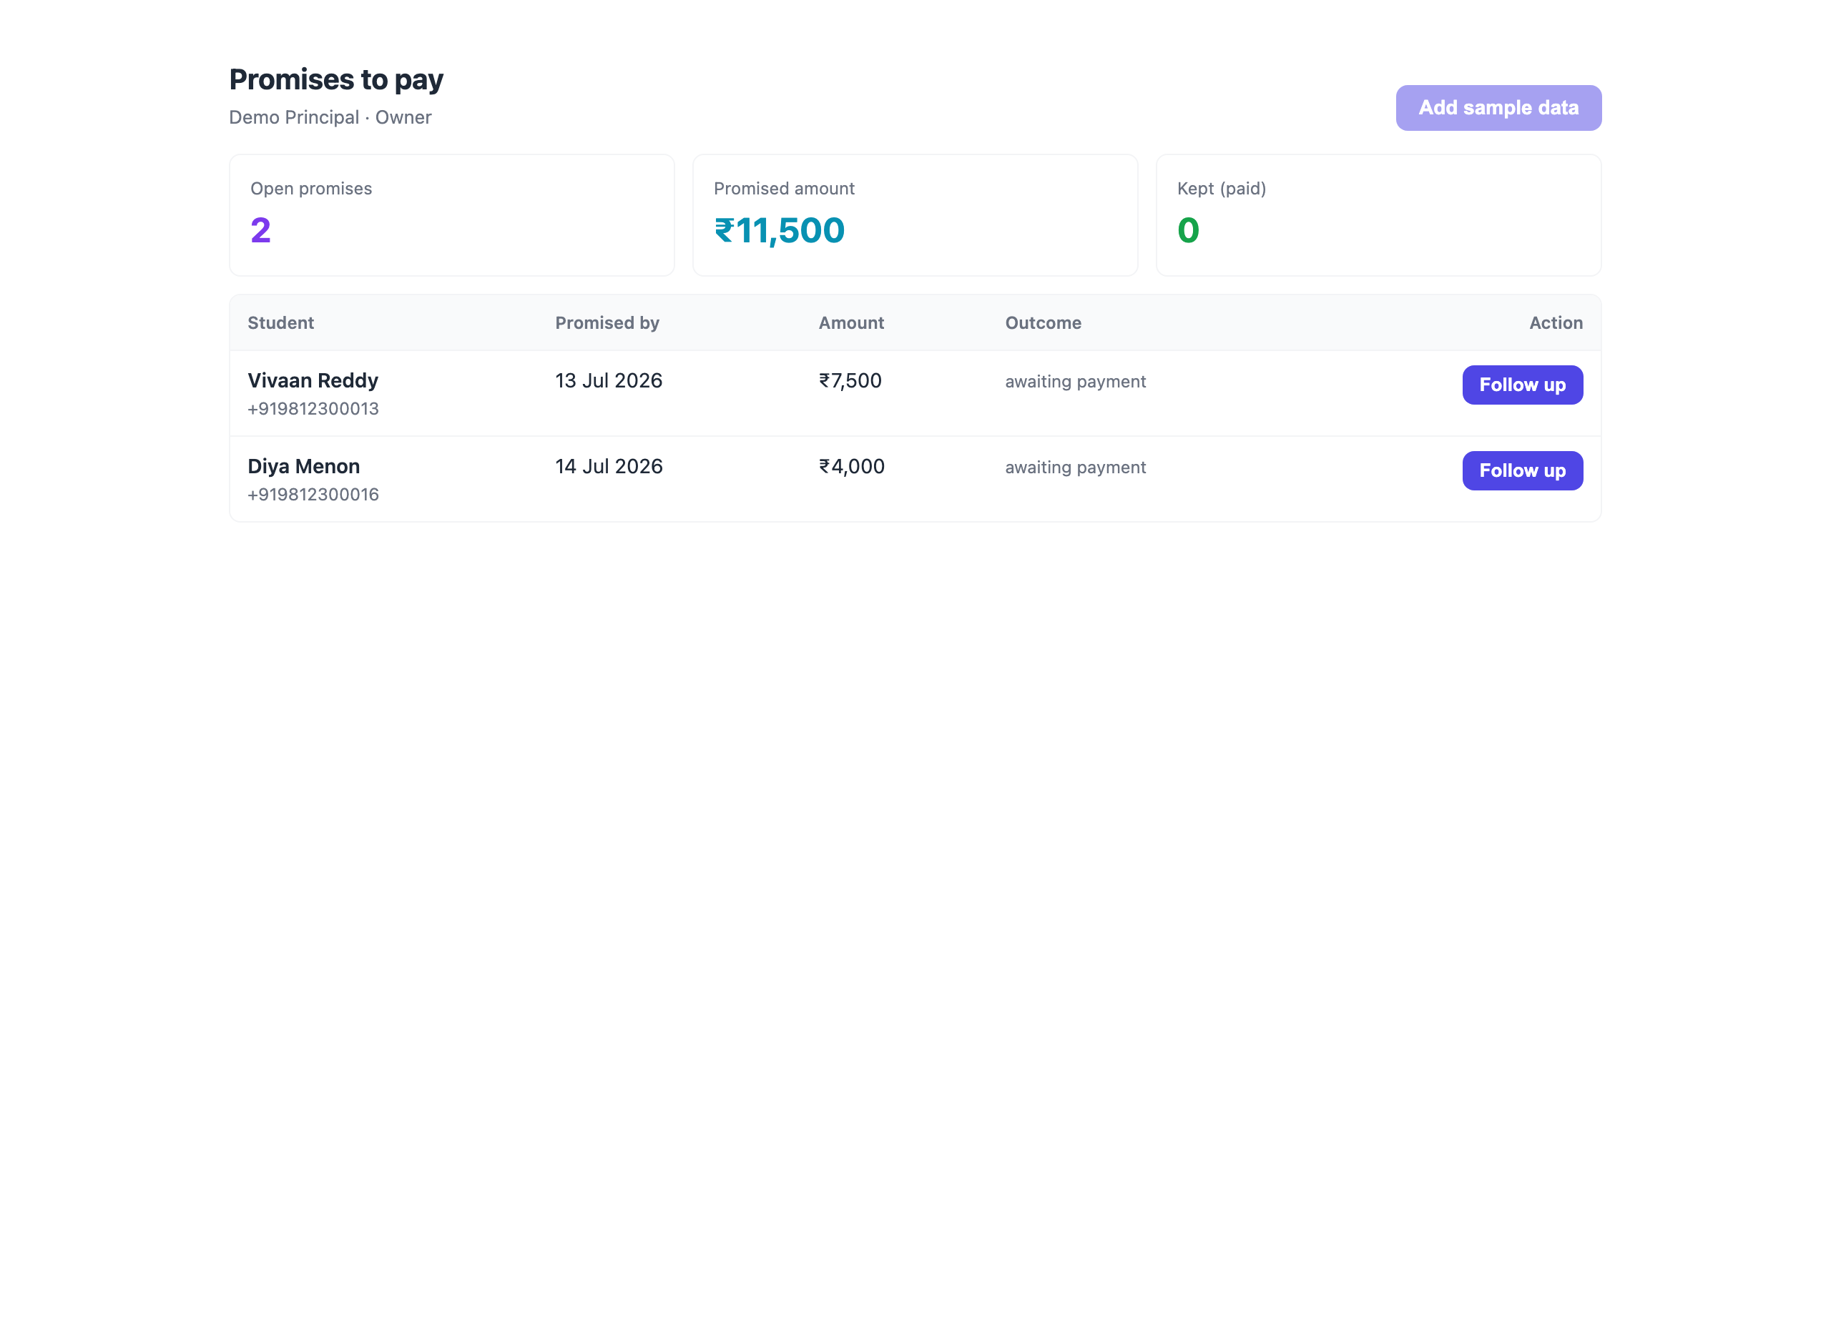Image resolution: width=1831 pixels, height=1344 pixels.
Task: Select the 13 Jul 2026 promise date
Action: point(609,380)
